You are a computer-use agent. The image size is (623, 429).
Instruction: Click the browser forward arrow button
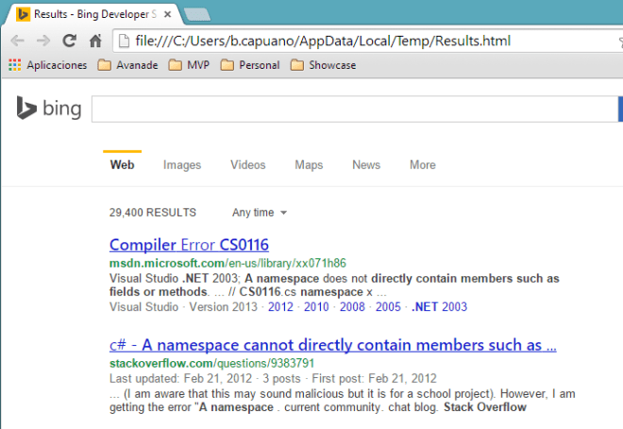point(43,41)
